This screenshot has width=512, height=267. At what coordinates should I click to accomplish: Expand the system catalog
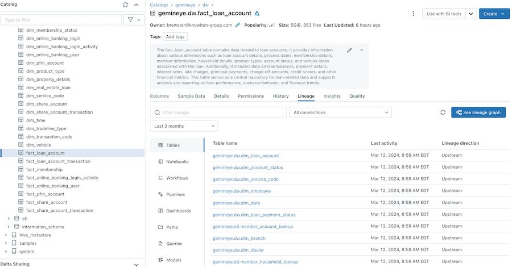(x=6, y=251)
